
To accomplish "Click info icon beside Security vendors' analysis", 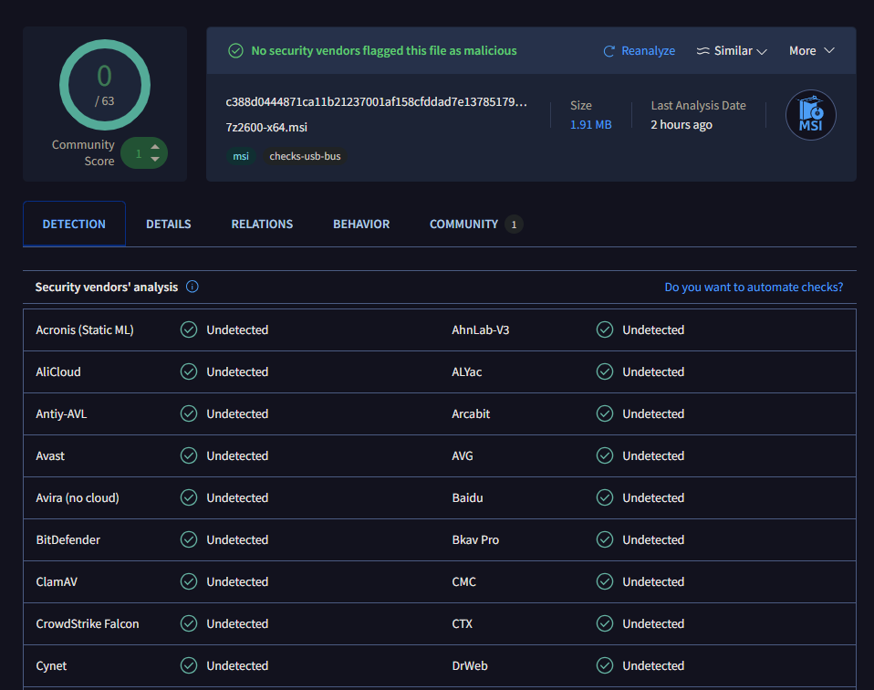I will click(x=192, y=287).
